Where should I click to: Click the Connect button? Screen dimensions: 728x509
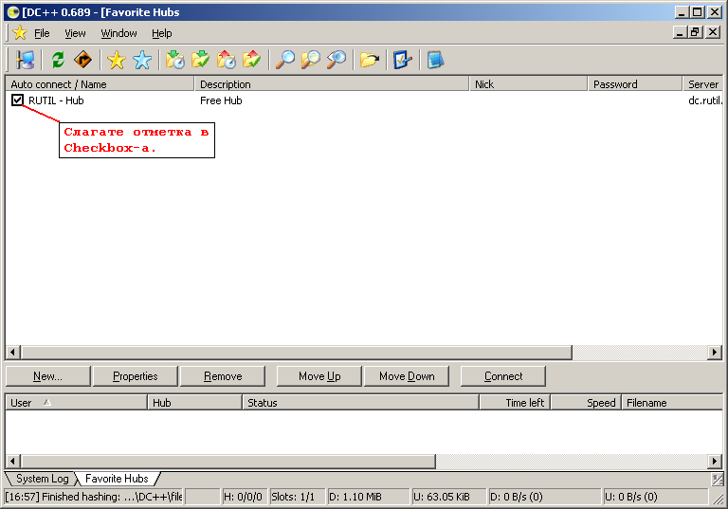[503, 376]
